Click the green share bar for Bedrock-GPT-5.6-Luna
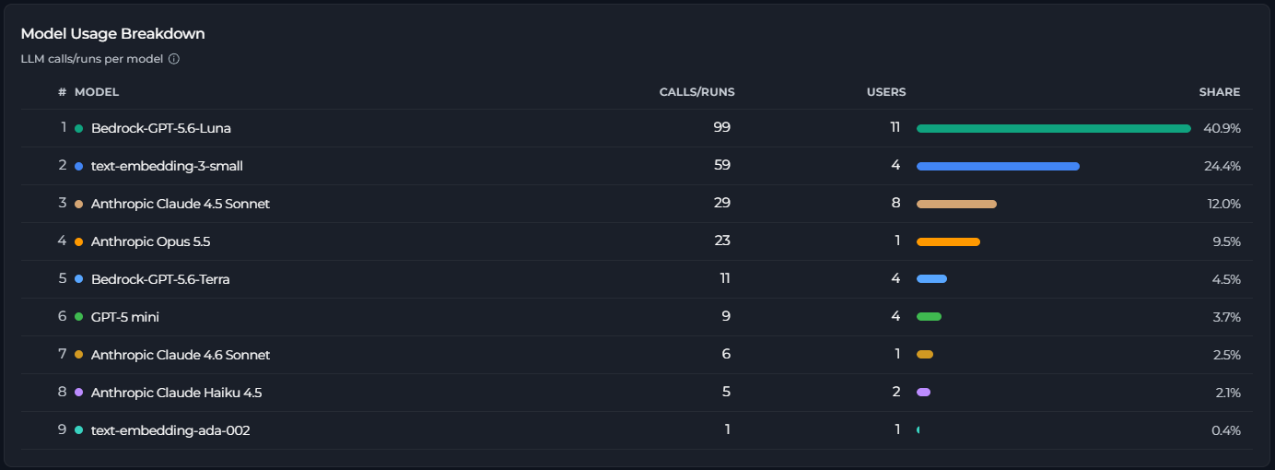Viewport: 1275px width, 470px height. coord(1054,128)
